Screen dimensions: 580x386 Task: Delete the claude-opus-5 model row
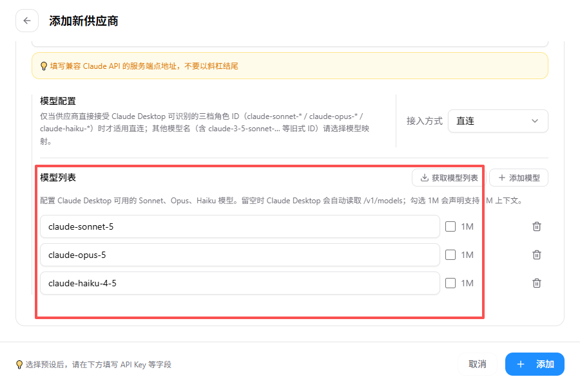tap(536, 255)
